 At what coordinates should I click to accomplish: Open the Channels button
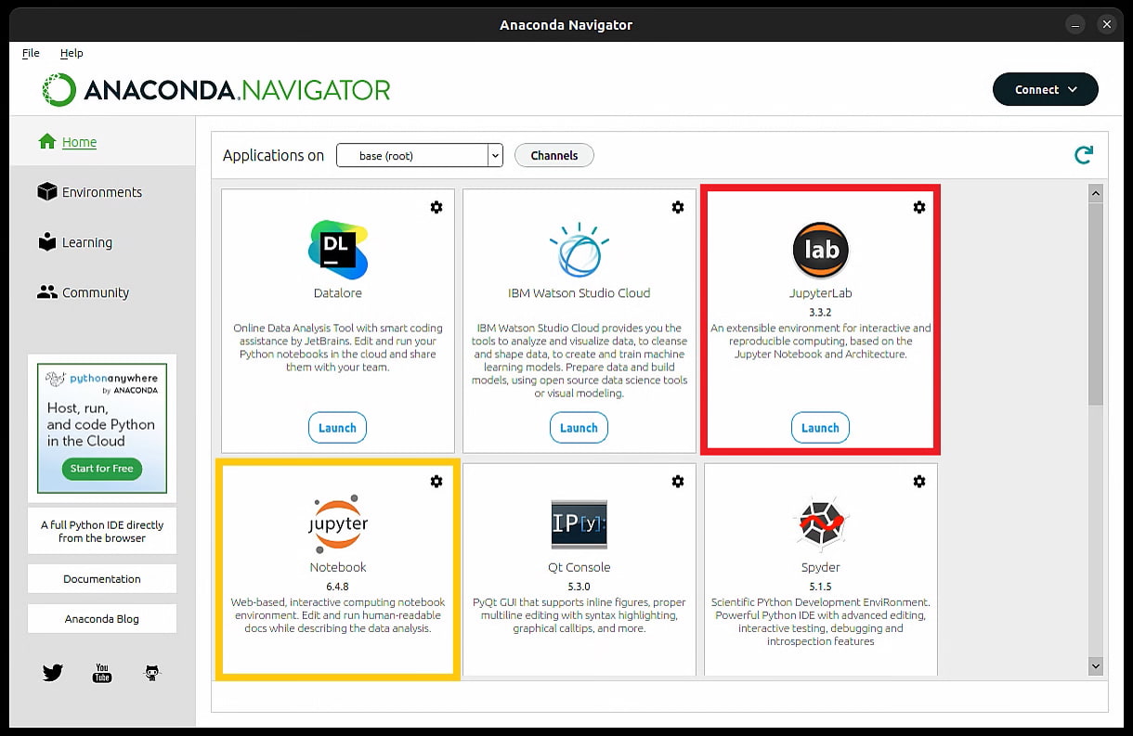[554, 156]
